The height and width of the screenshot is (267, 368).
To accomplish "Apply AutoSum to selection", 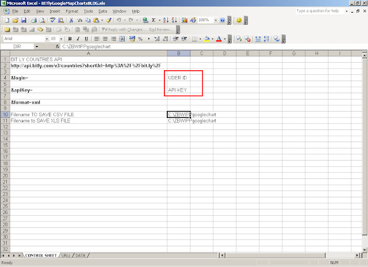I will click(154, 20).
